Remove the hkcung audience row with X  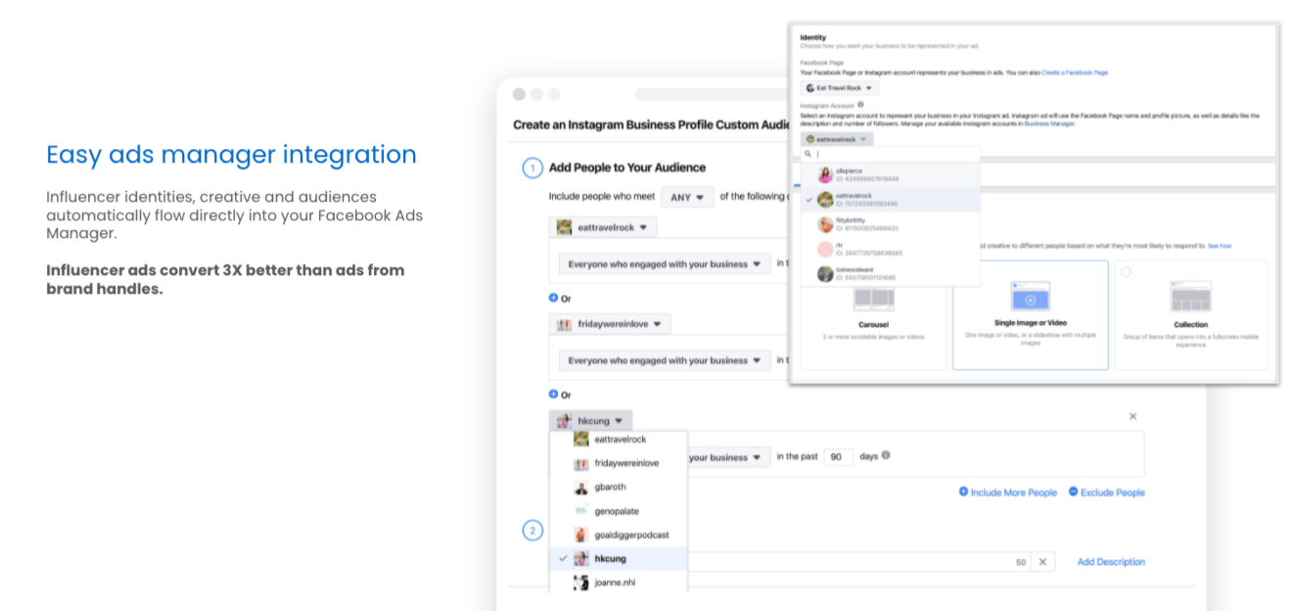coord(1133,416)
